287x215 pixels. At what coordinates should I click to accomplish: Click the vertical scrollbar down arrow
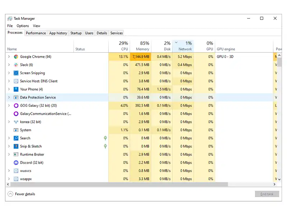[x=279, y=180]
